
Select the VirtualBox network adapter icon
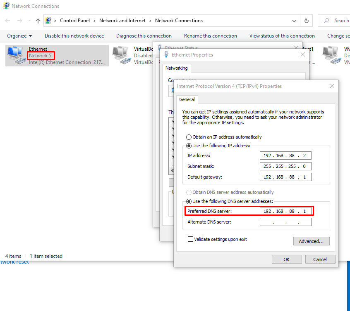121,56
